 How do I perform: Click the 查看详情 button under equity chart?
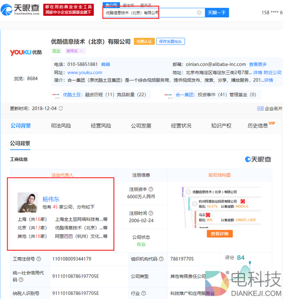(x=220, y=234)
